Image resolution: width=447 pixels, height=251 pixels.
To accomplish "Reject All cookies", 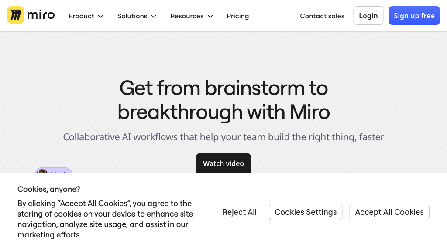I will pos(240,212).
